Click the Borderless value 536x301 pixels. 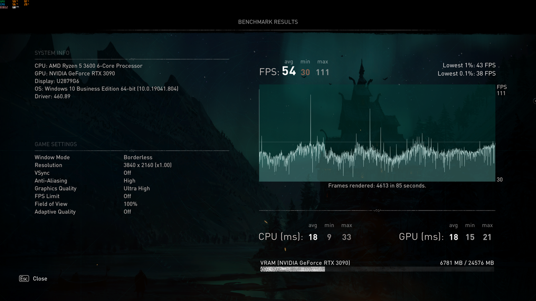[x=138, y=158]
